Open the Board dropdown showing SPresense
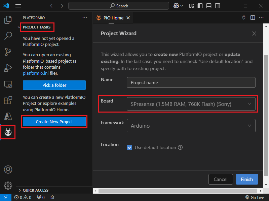Screen dimensions: 269x201 click(x=191, y=104)
